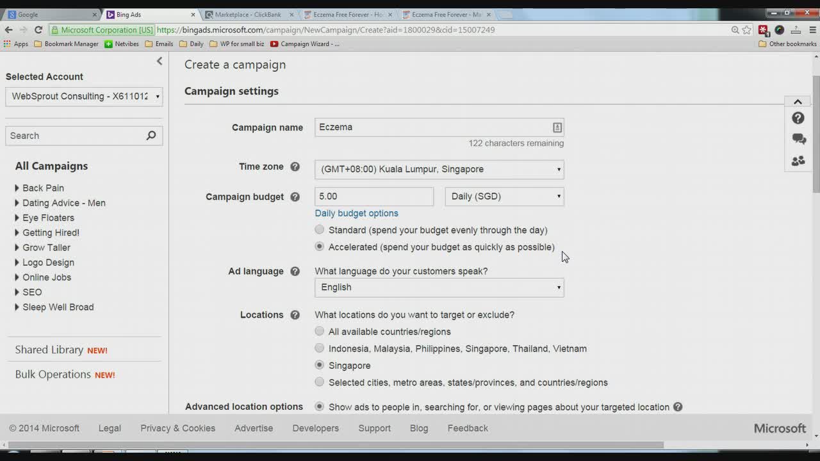Open the Shared Library link
This screenshot has width=820, height=461.
tap(49, 350)
